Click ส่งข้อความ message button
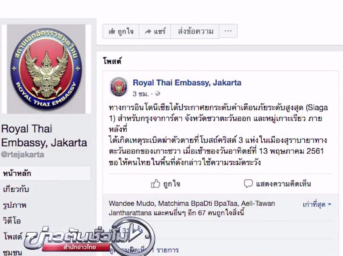 point(195,31)
